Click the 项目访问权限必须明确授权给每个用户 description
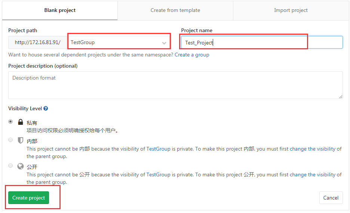The width and height of the screenshot is (350, 213). click(x=72, y=130)
